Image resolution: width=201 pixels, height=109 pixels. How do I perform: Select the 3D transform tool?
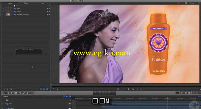point(8,93)
